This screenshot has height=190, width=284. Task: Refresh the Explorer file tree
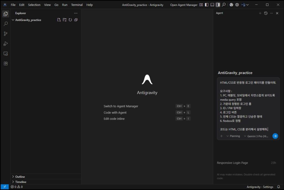pyautogui.click(x=70, y=20)
